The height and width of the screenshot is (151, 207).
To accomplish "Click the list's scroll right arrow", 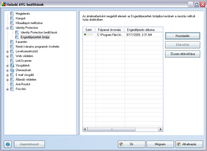I will (x=160, y=129).
